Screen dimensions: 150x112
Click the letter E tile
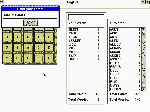click(x=28, y=58)
